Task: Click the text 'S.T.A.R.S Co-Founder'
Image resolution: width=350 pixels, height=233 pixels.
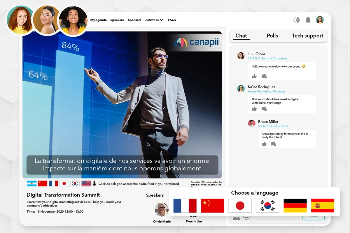Action: pyautogui.click(x=273, y=126)
